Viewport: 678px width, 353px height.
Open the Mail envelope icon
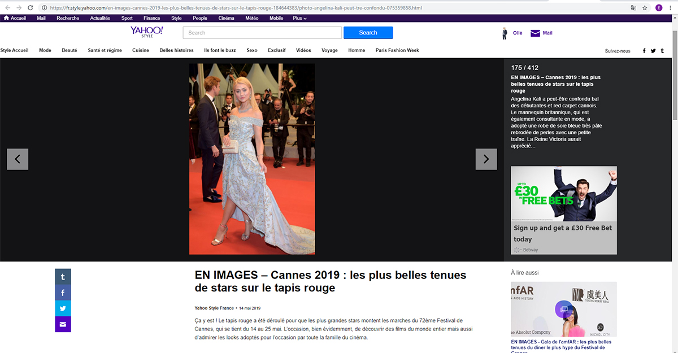535,33
